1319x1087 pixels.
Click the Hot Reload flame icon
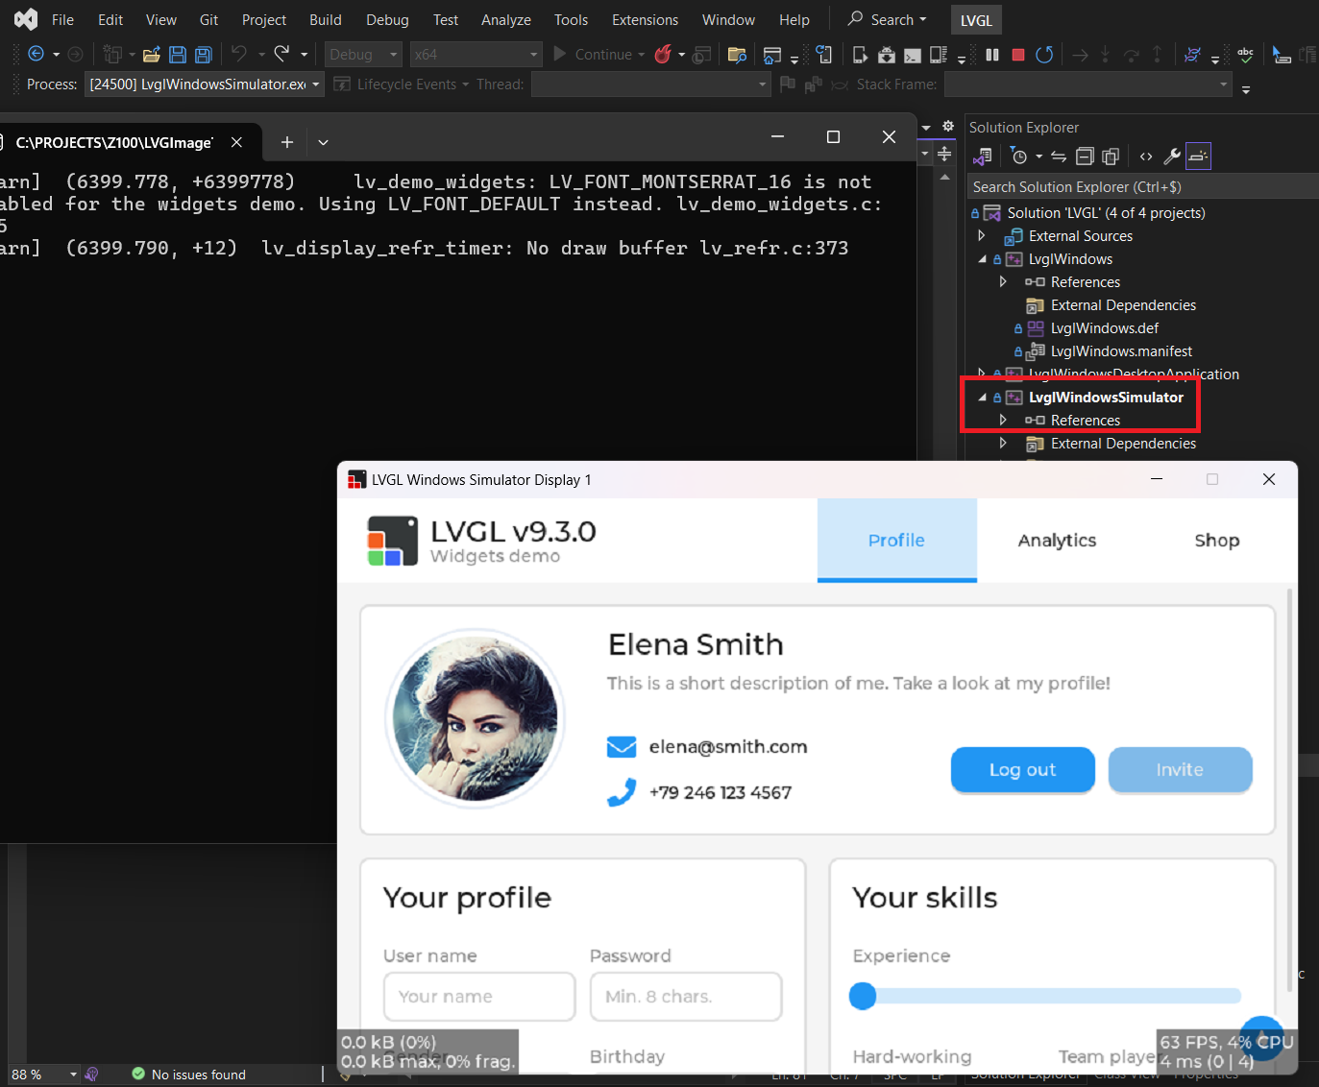663,55
